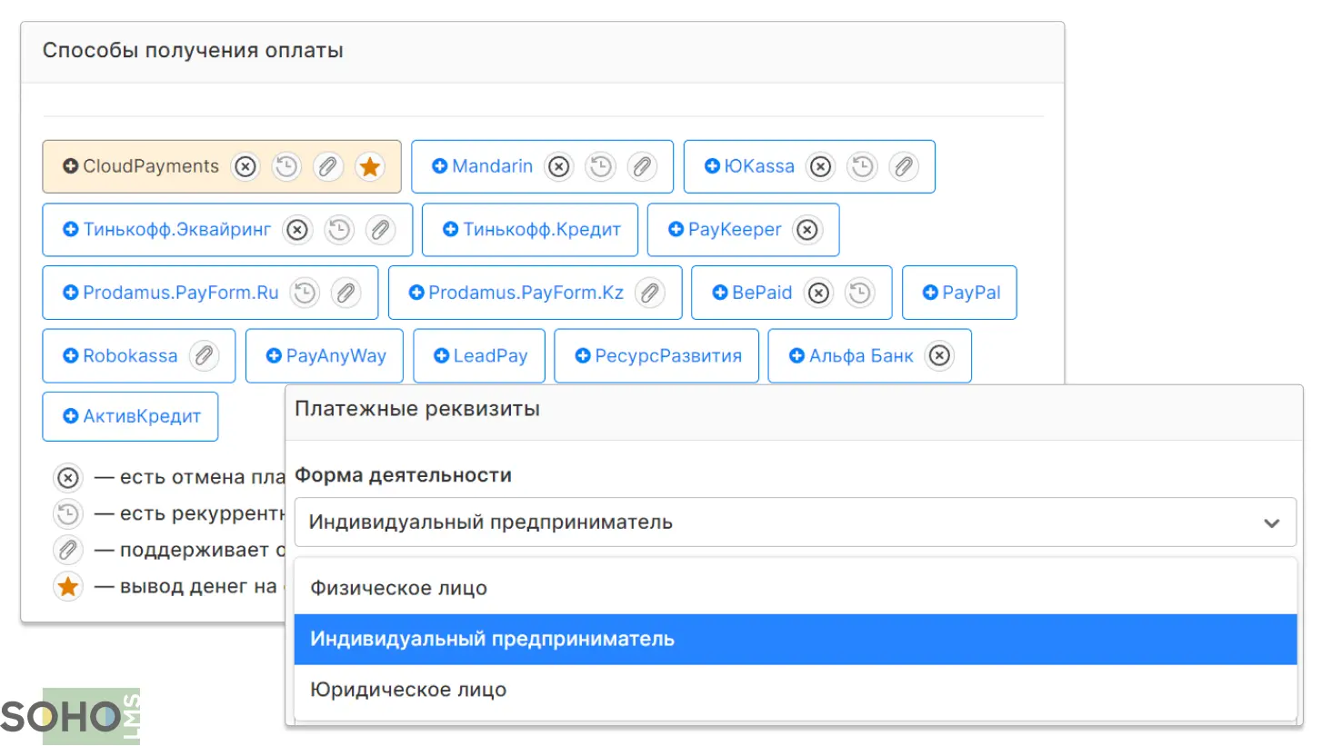Open the Форма деятельности dropdown

coord(796,522)
